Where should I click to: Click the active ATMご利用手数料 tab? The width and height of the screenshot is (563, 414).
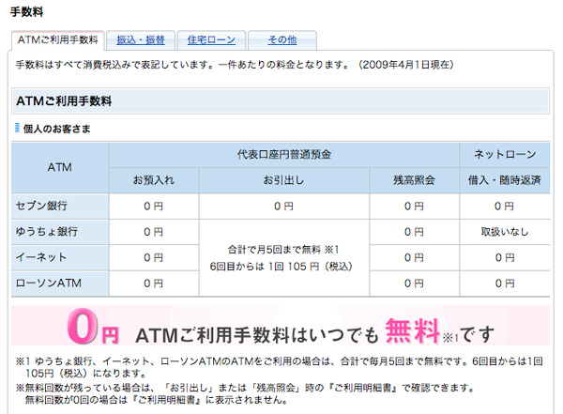click(x=57, y=39)
